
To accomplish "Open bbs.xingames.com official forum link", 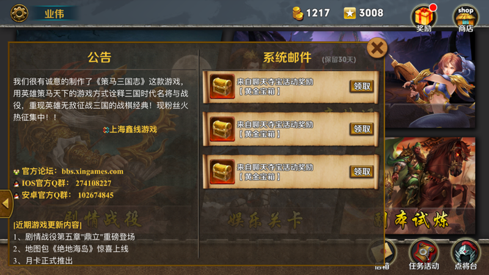I will [x=92, y=172].
